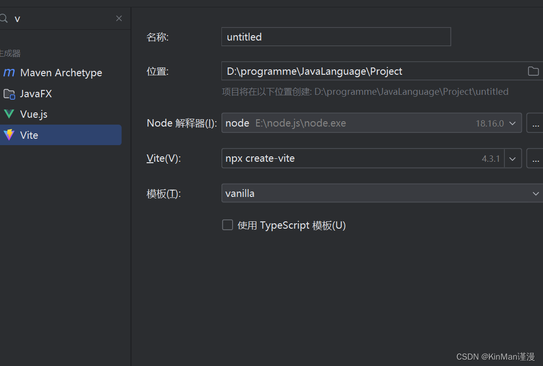Screen dimensions: 543x366
Task: Click the search magnifier icon
Action: pyautogui.click(x=3, y=19)
